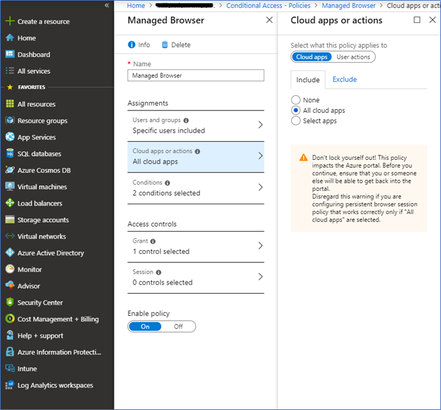Image resolution: width=441 pixels, height=410 pixels.
Task: Switch to the Exclude tab
Action: click(345, 80)
